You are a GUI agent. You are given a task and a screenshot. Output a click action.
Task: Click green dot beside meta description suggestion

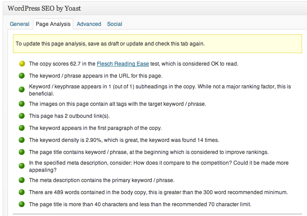(21, 166)
